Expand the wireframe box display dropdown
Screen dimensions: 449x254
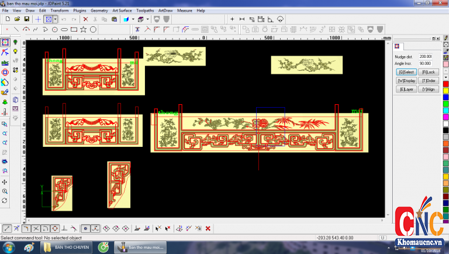tap(147, 19)
